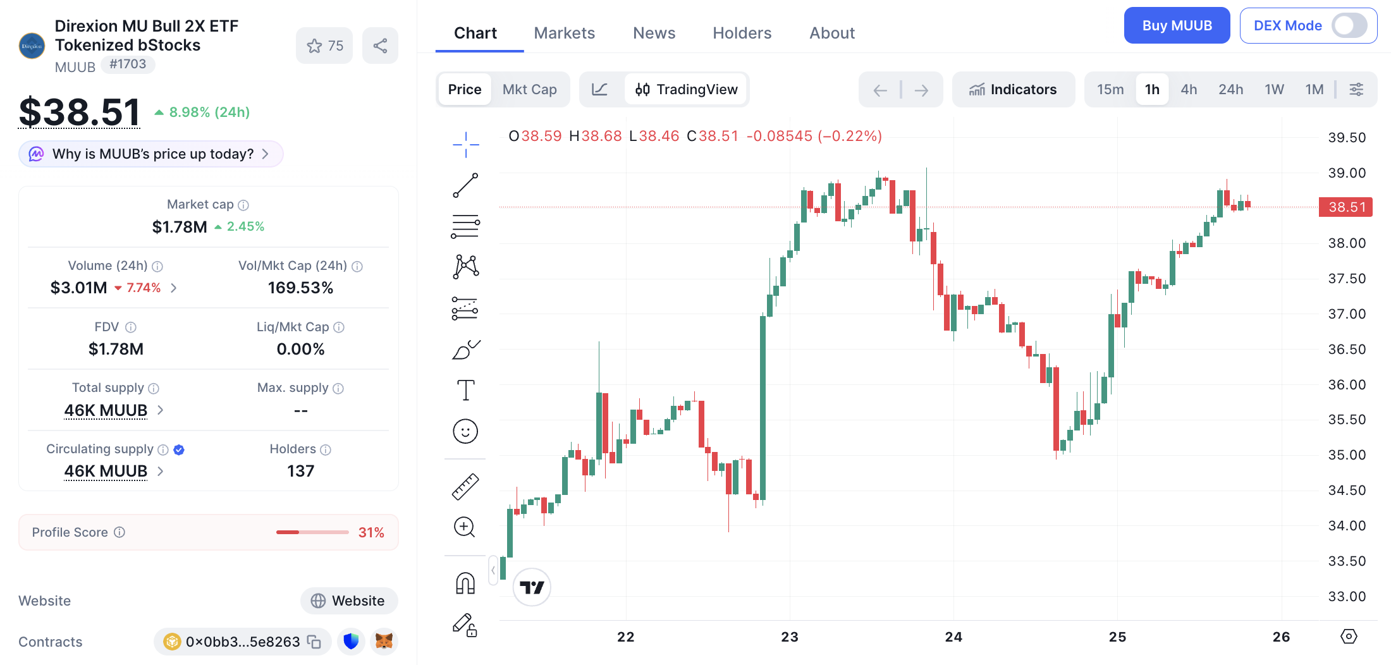Copy the contract address
Screen dimensions: 1391x665
coord(314,642)
